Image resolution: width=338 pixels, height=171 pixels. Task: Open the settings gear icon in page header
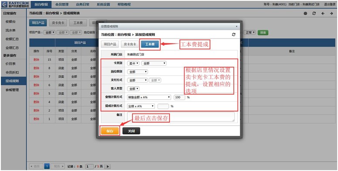tap(305, 13)
